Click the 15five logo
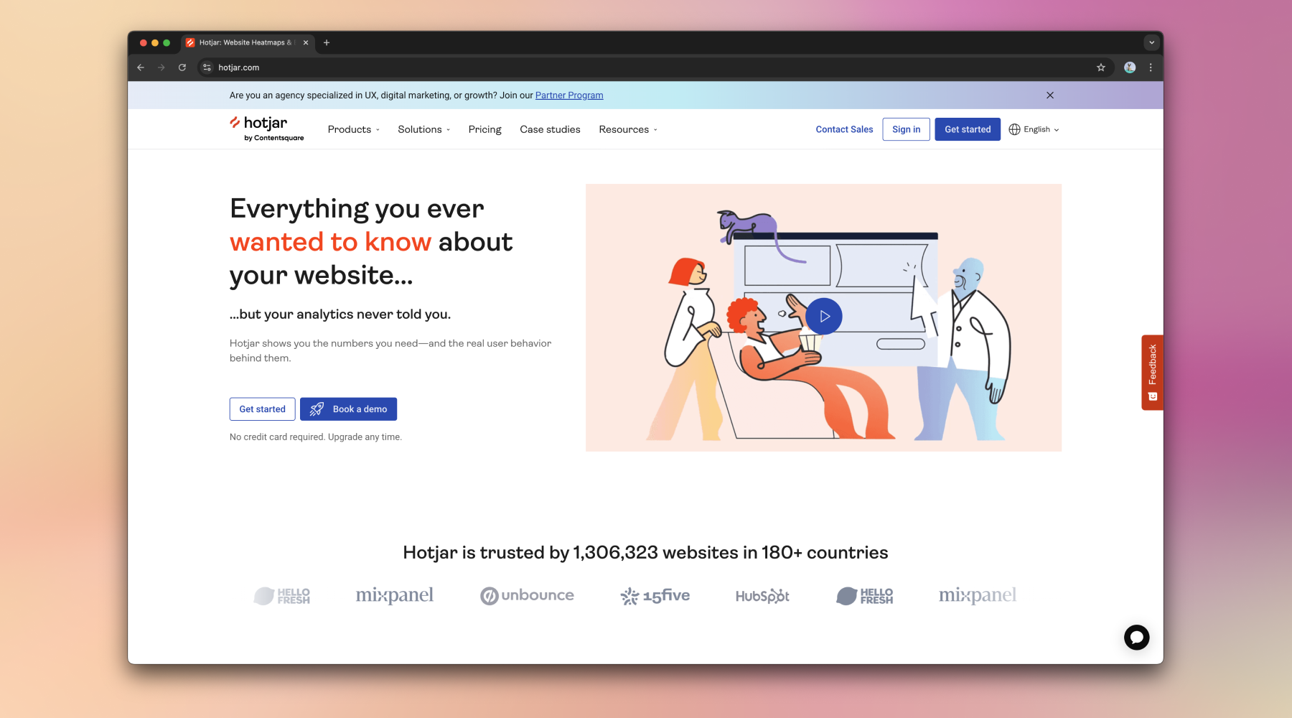 (655, 595)
